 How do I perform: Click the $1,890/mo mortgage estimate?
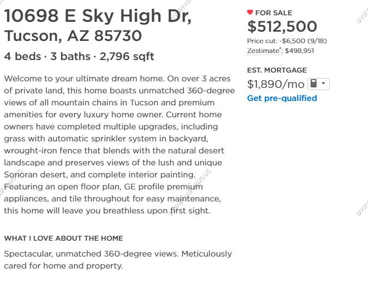pyautogui.click(x=276, y=84)
